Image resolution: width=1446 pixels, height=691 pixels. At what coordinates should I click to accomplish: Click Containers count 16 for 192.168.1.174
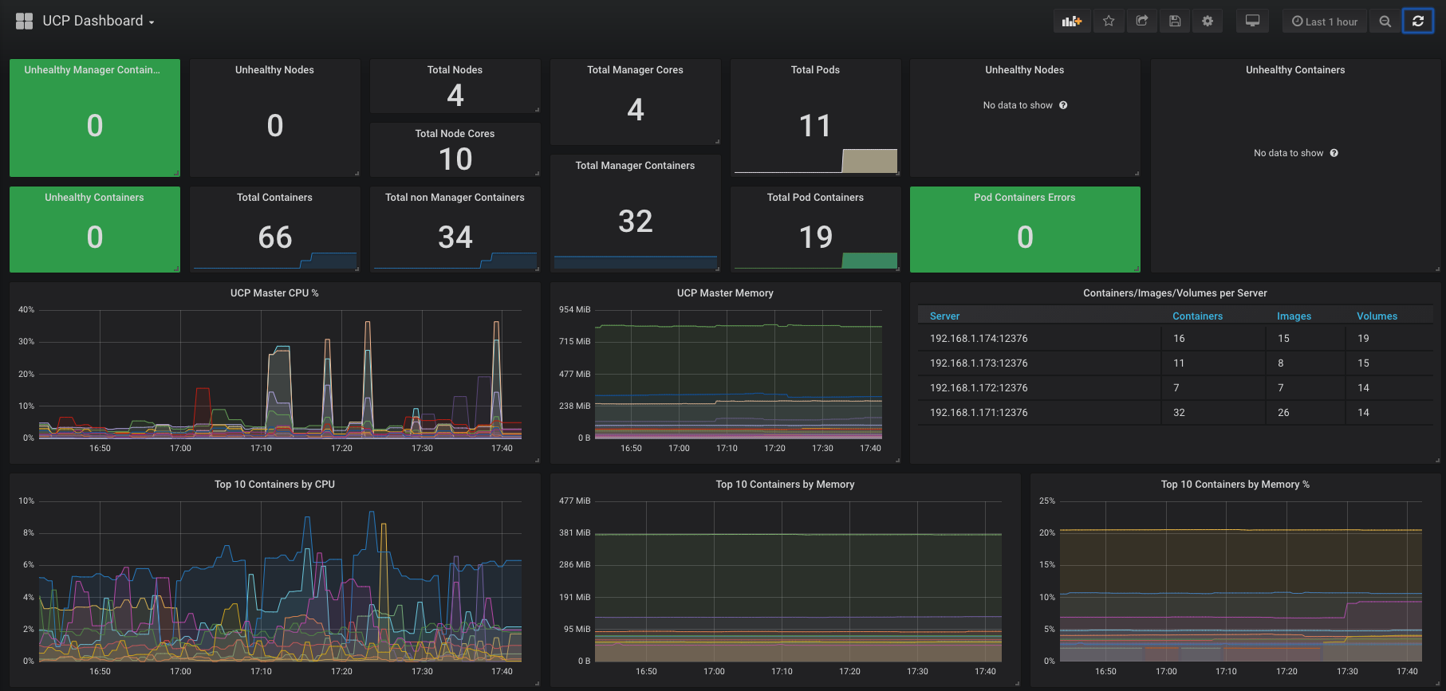click(x=1179, y=339)
